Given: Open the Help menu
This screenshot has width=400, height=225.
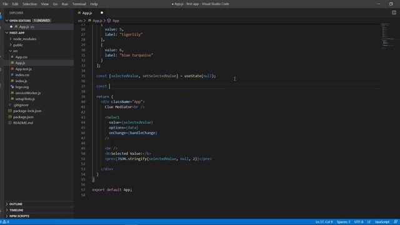Looking at the screenshot, I should [94, 4].
